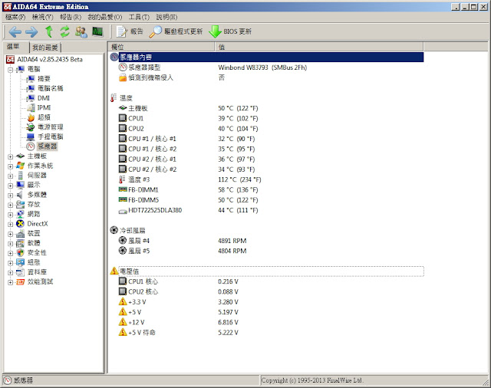491x388 pixels.
Task: Open the 檔案(F) menu
Action: (15, 17)
